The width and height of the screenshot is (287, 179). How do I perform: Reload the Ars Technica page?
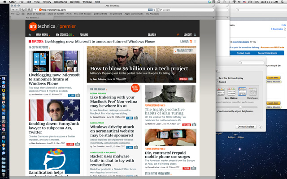pos(154,10)
